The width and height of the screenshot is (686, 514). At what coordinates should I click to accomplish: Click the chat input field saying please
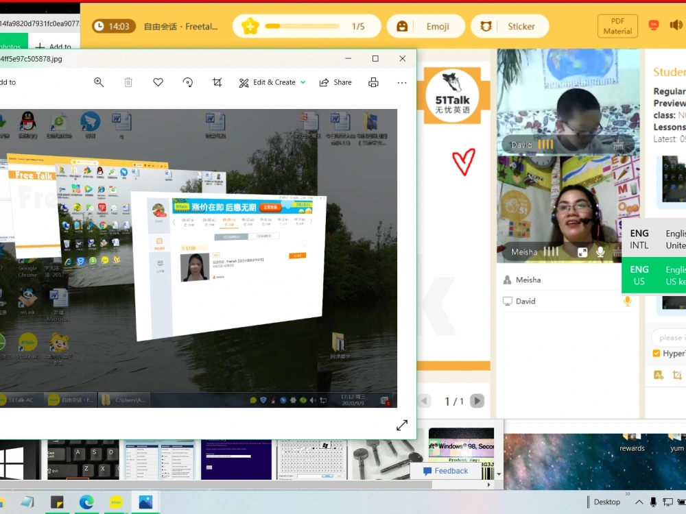(667, 337)
